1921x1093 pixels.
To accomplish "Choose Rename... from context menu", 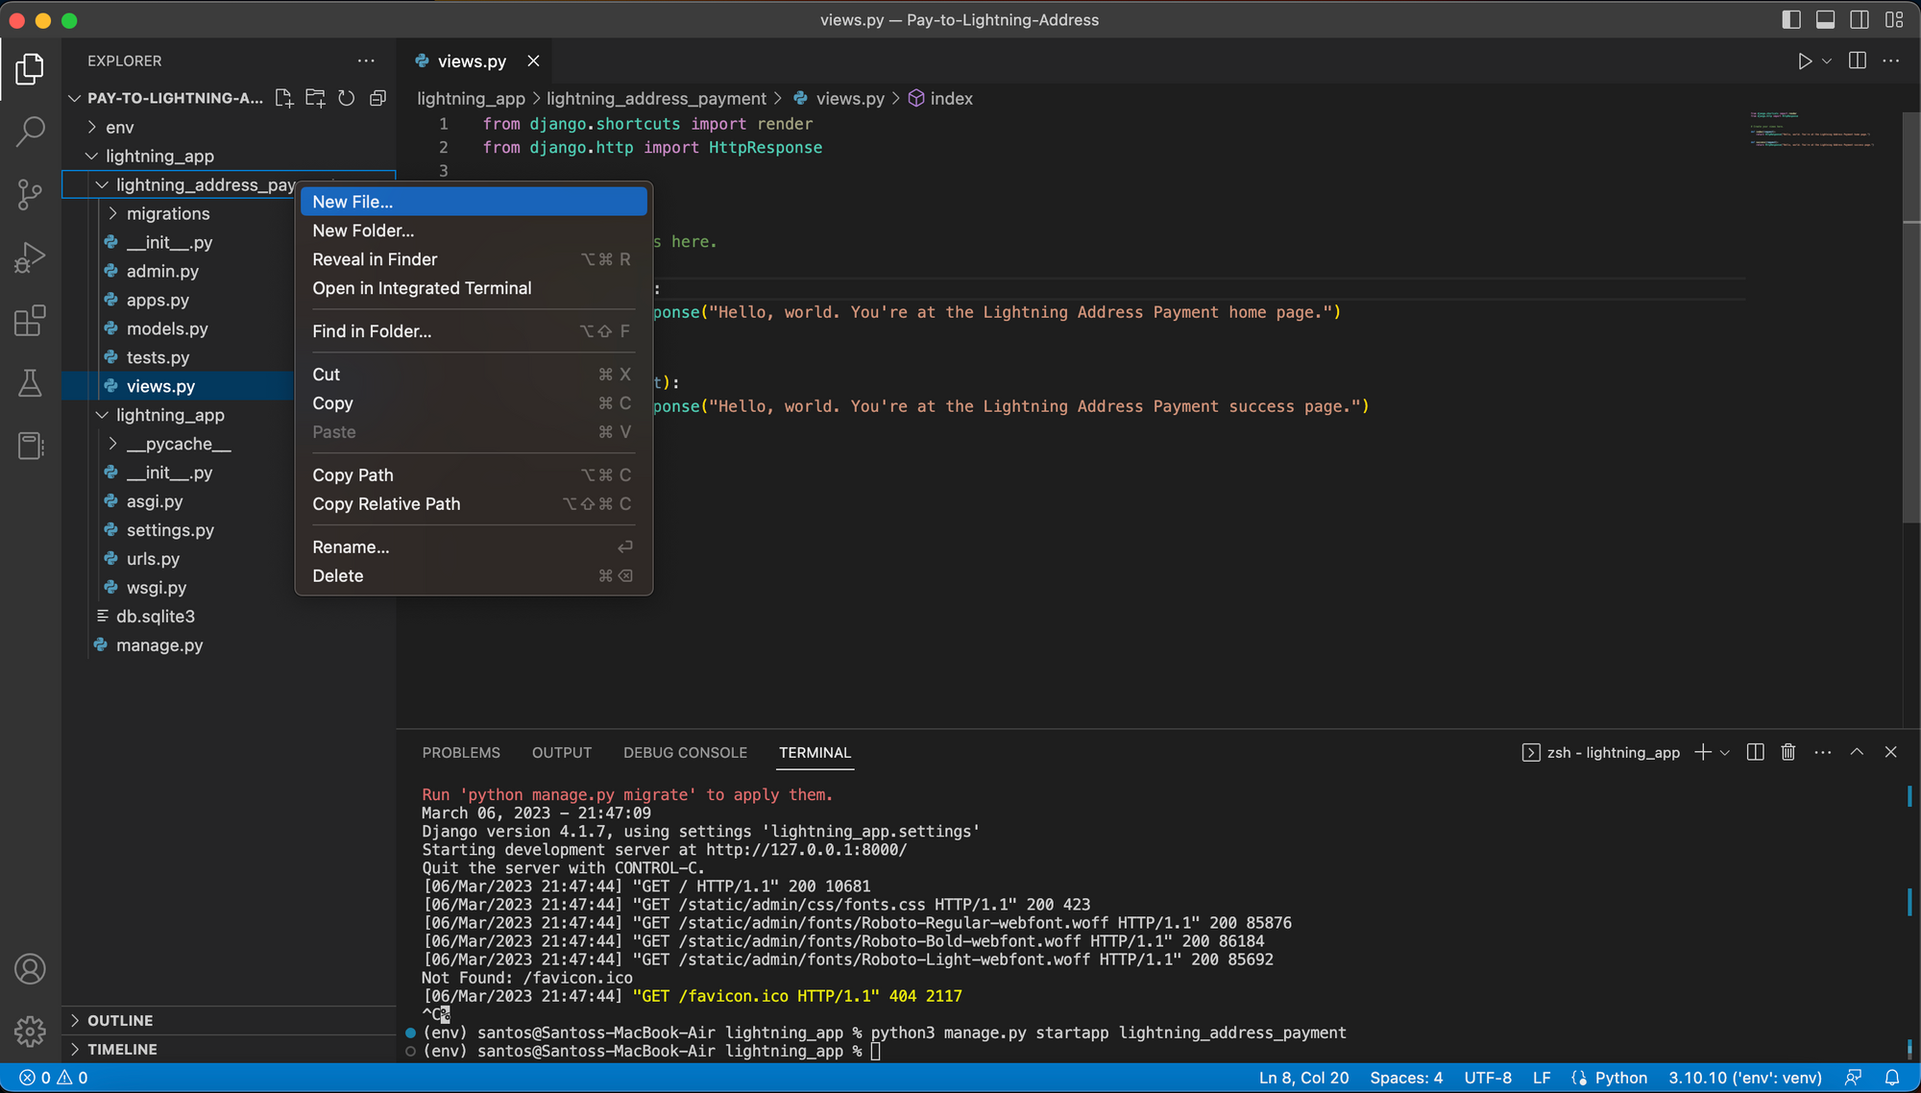I will tap(474, 546).
